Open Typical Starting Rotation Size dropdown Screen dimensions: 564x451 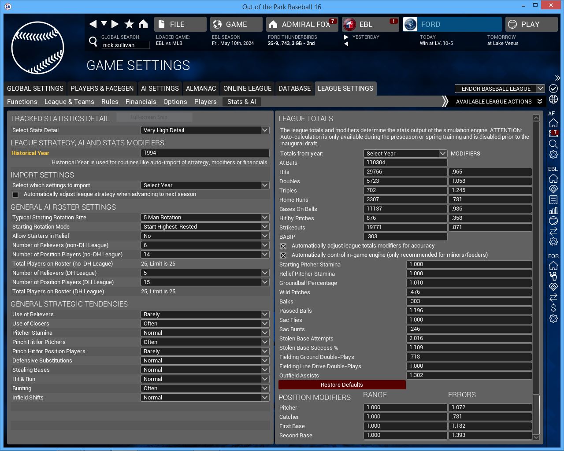click(x=205, y=218)
